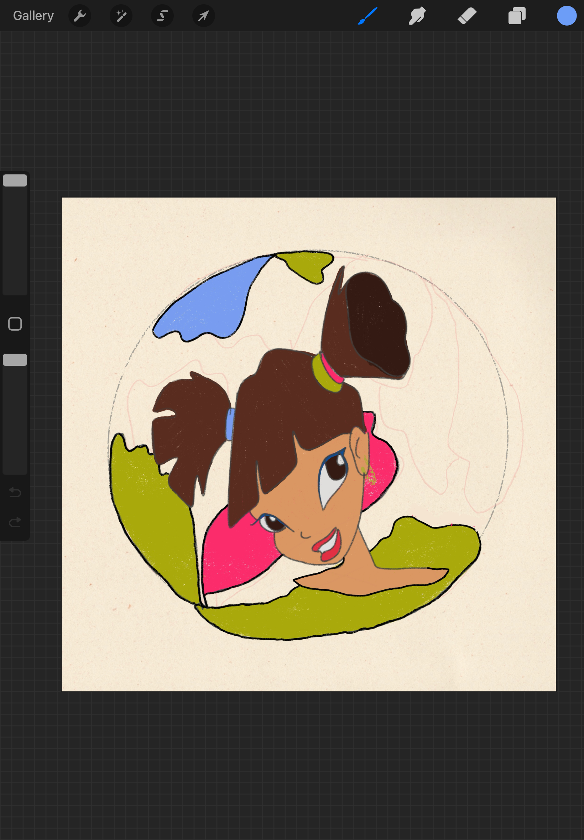Image resolution: width=584 pixels, height=840 pixels.
Task: Open the Gallery
Action: pos(33,16)
